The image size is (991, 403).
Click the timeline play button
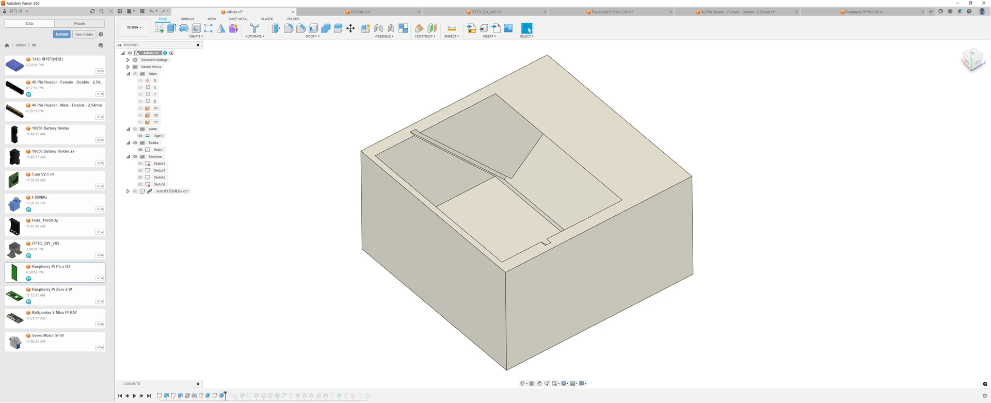134,396
